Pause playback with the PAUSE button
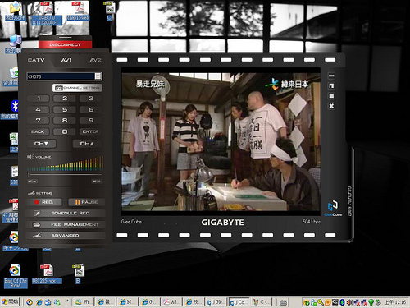 (x=87, y=202)
